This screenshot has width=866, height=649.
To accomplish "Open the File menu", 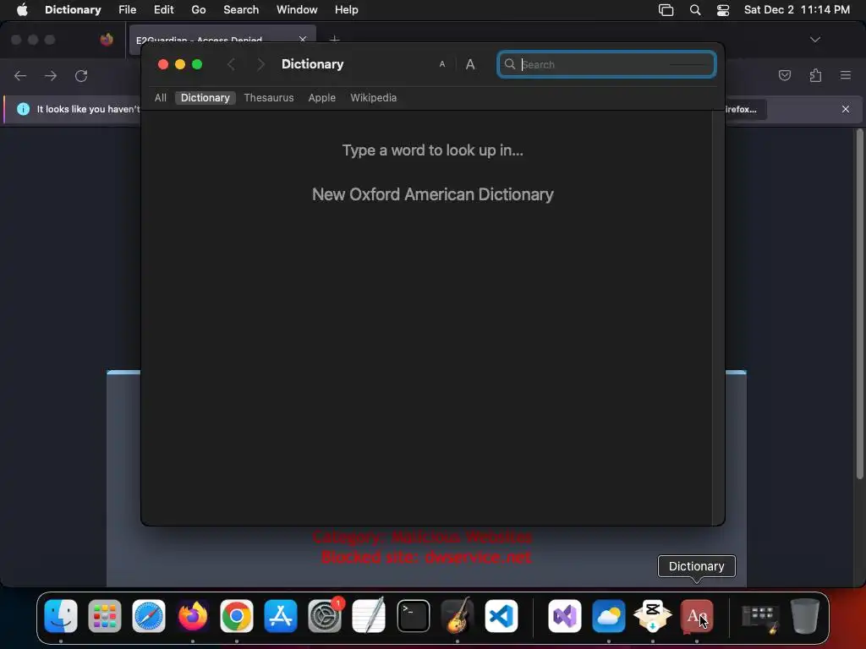I will [x=127, y=10].
